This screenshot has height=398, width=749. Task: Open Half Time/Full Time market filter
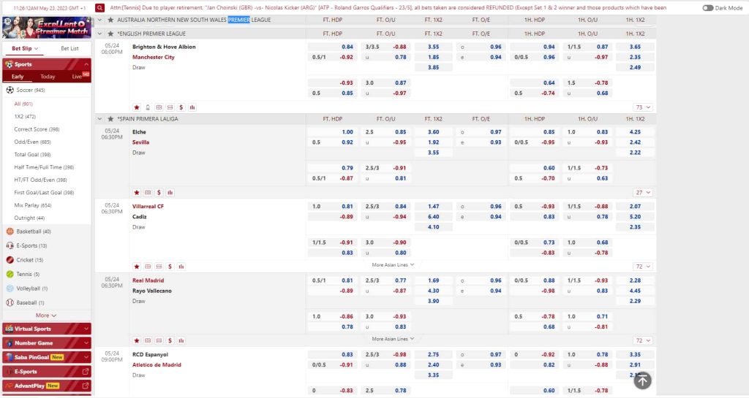[x=44, y=167]
